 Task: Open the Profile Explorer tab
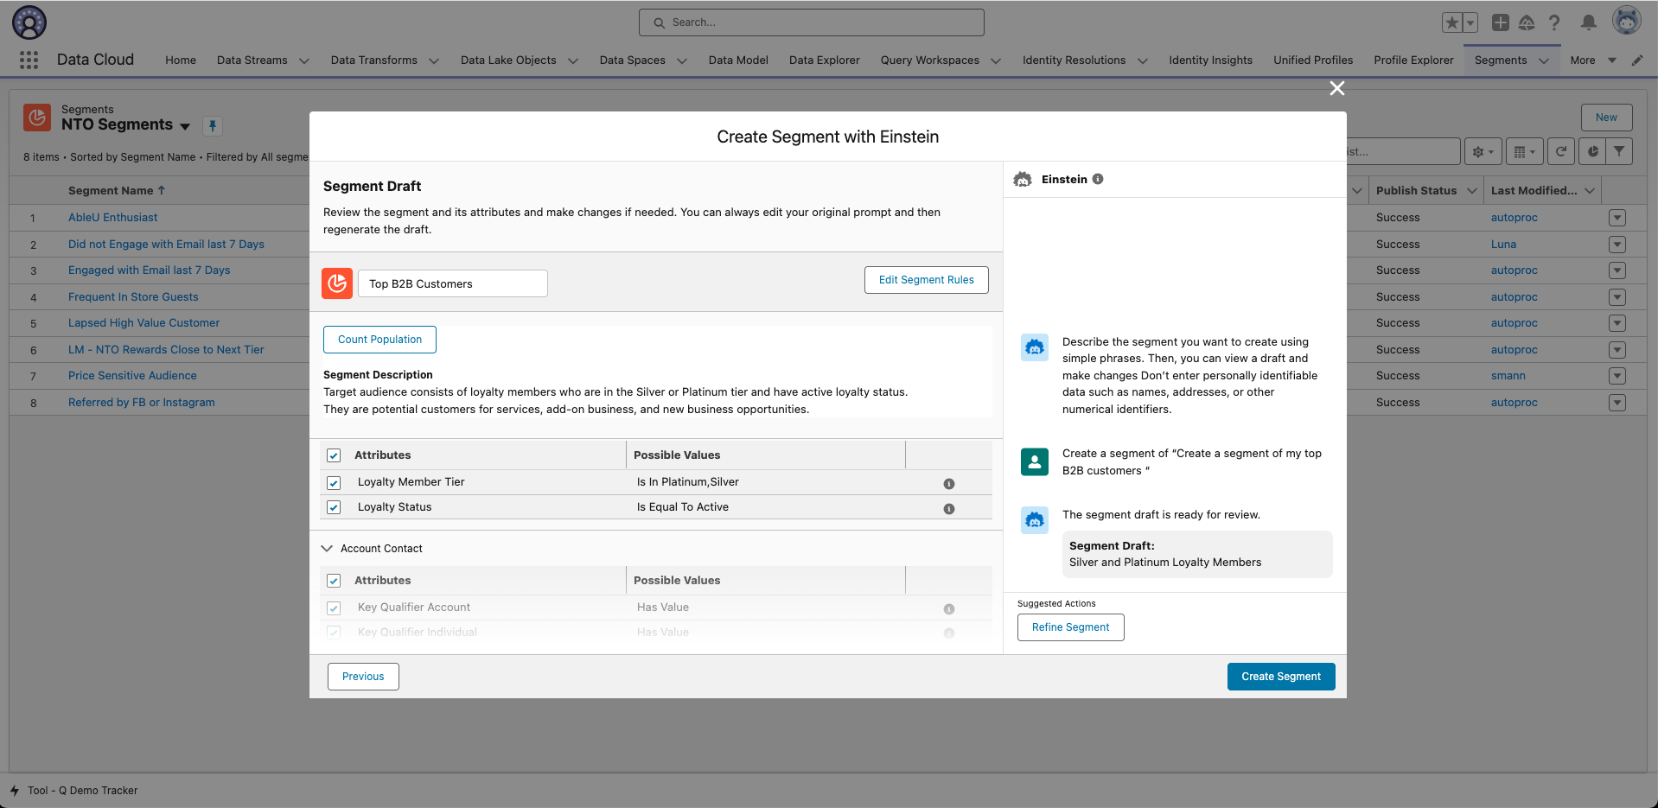tap(1413, 60)
